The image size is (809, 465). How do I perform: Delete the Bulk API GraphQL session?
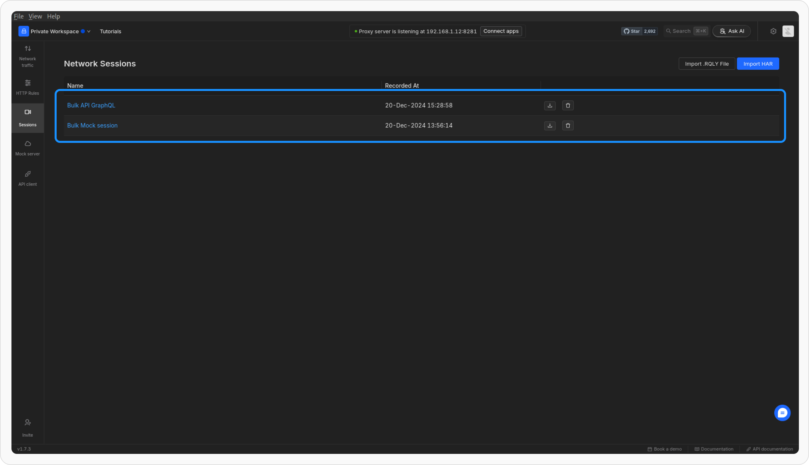568,105
